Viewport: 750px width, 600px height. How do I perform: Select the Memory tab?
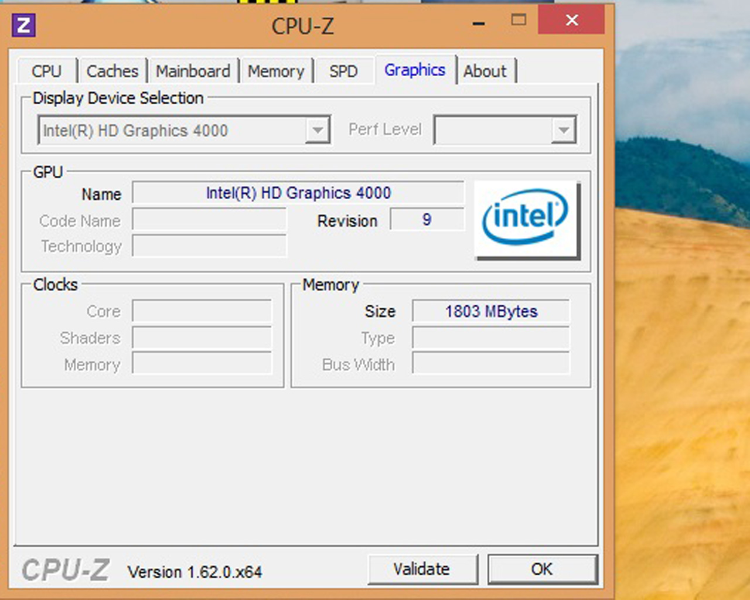click(x=276, y=71)
